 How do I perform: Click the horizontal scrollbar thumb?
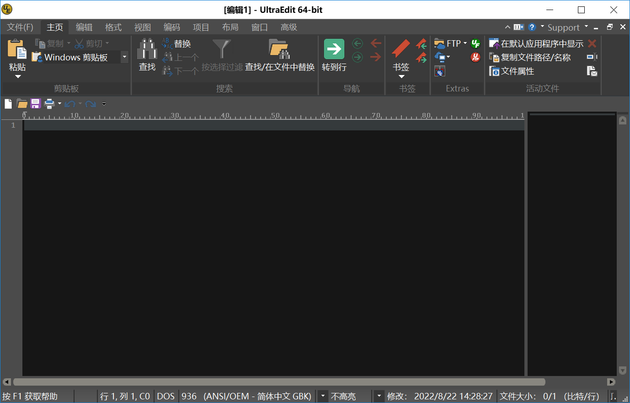click(279, 382)
